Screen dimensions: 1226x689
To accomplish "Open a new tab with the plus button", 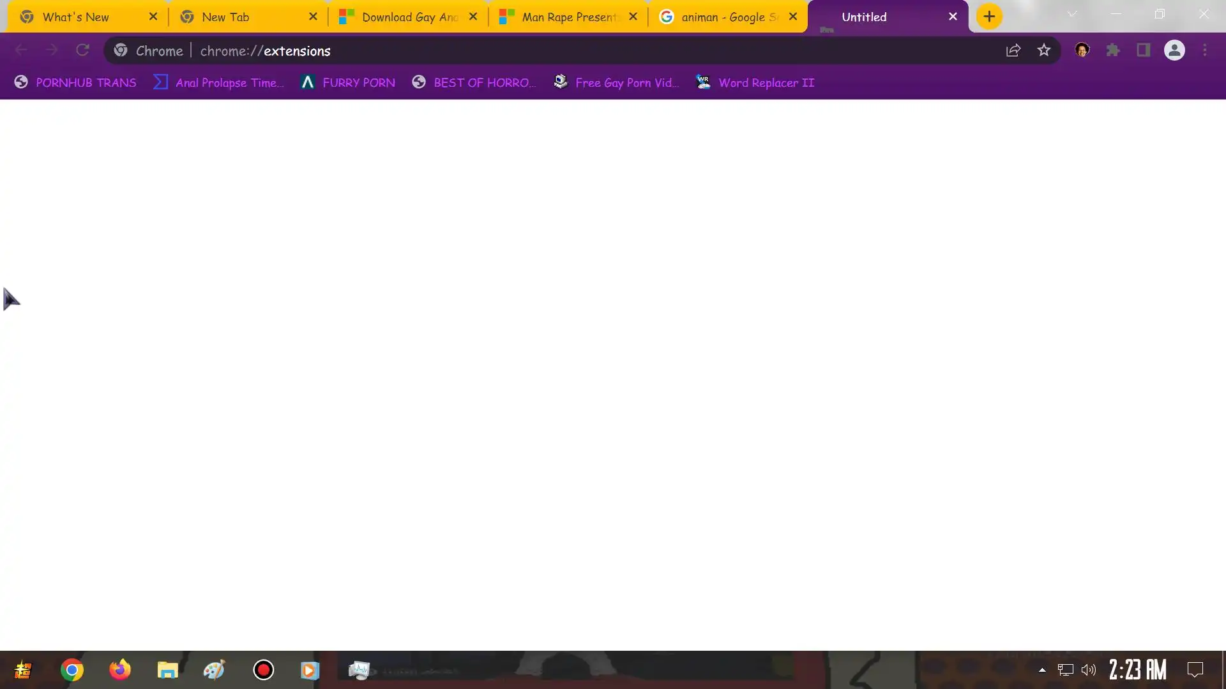I will (x=989, y=17).
